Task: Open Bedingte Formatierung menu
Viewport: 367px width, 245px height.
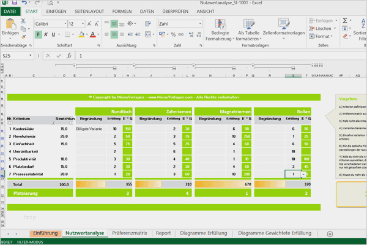Action: [220, 30]
